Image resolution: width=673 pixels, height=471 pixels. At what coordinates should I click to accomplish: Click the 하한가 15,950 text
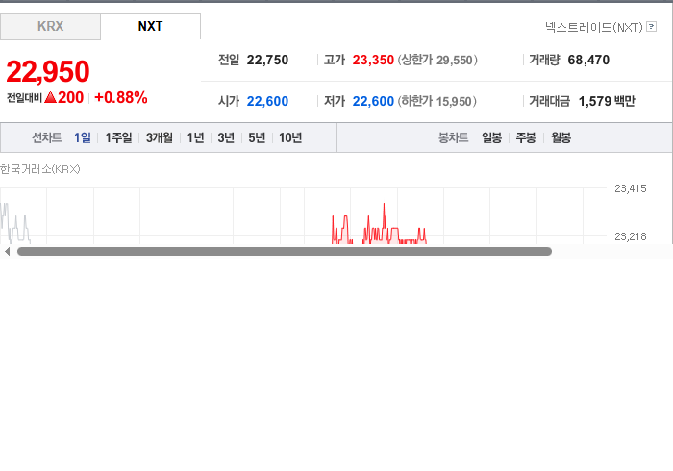(436, 101)
